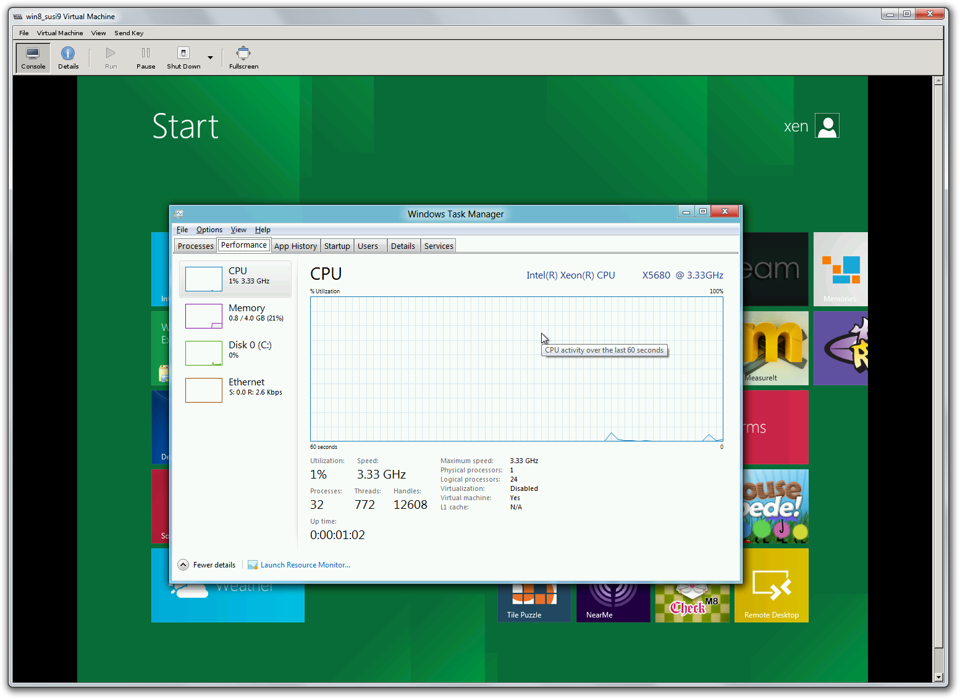Open the purple rocket game tile

coord(840,348)
